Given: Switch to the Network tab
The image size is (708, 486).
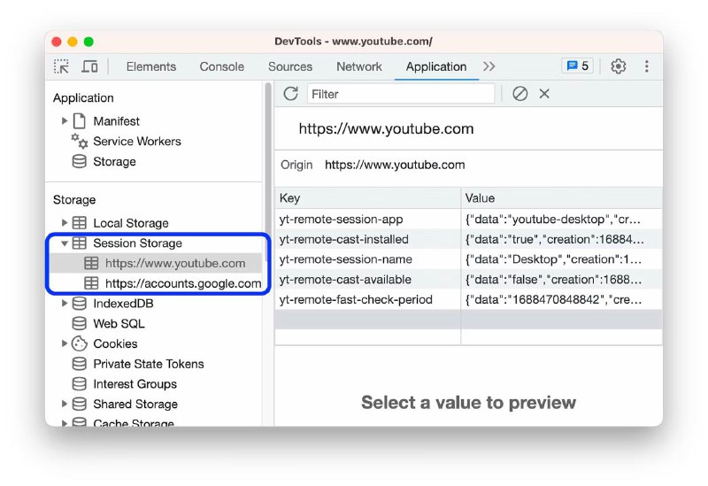Looking at the screenshot, I should pos(359,67).
